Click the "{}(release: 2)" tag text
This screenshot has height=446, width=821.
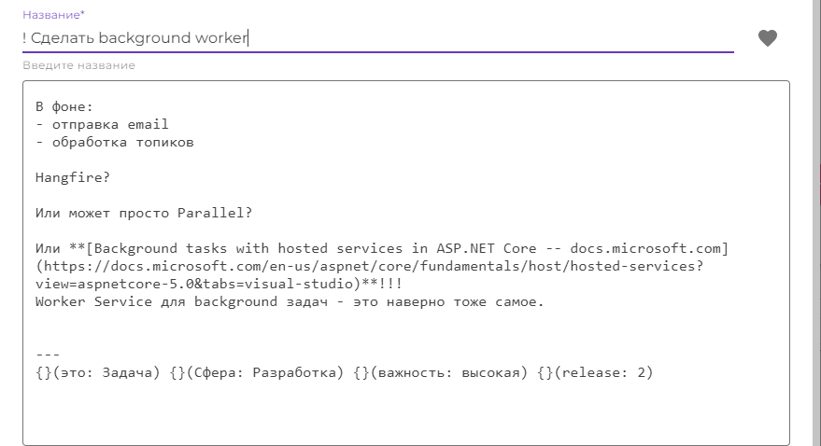click(x=598, y=372)
